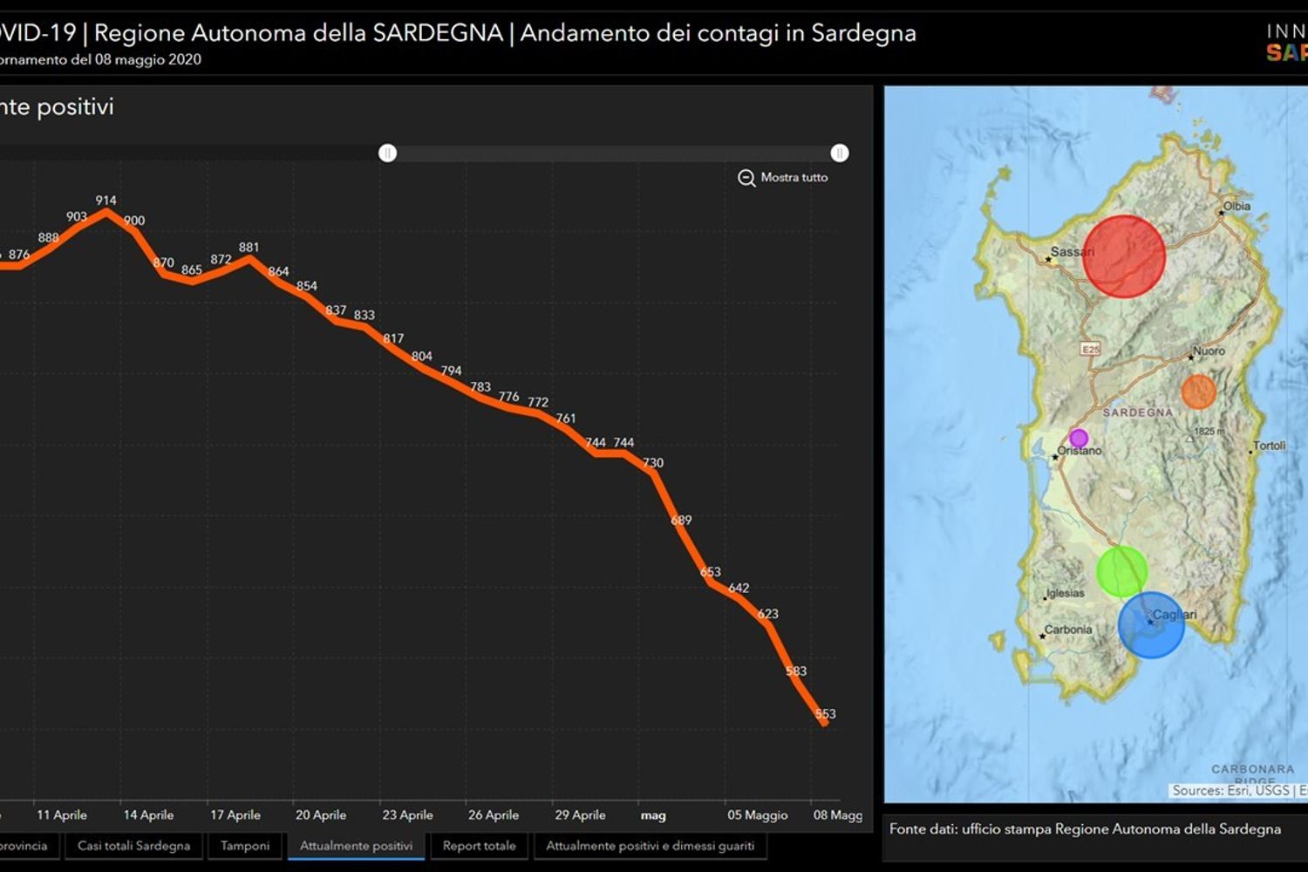Click the Mostra tutto button label
This screenshot has height=872, width=1308.
pos(794,178)
